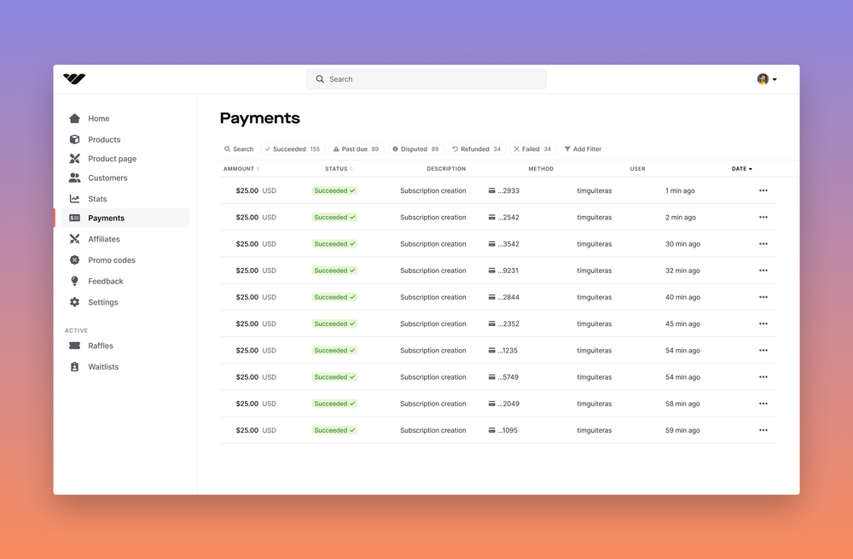853x559 pixels.
Task: Click inside the top search field
Action: point(426,79)
